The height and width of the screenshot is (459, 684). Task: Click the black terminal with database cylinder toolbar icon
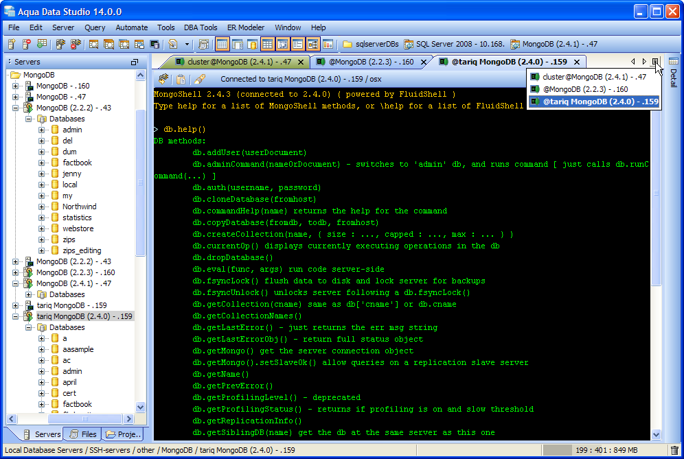point(154,44)
